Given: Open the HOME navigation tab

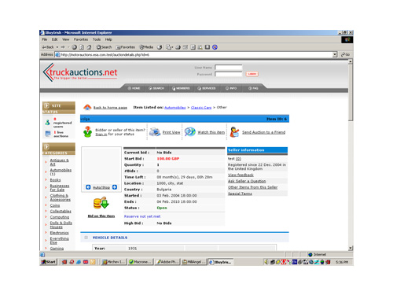Looking at the screenshot, I should tap(134, 88).
